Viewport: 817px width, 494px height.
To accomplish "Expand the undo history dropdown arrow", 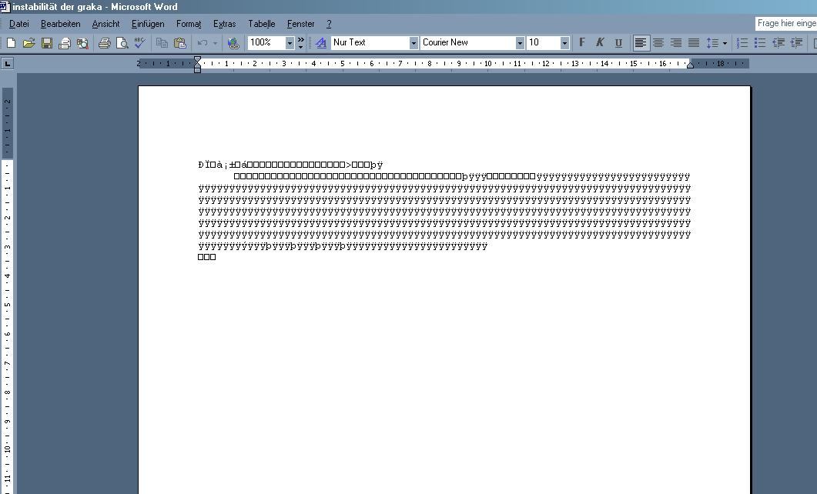I will click(215, 42).
